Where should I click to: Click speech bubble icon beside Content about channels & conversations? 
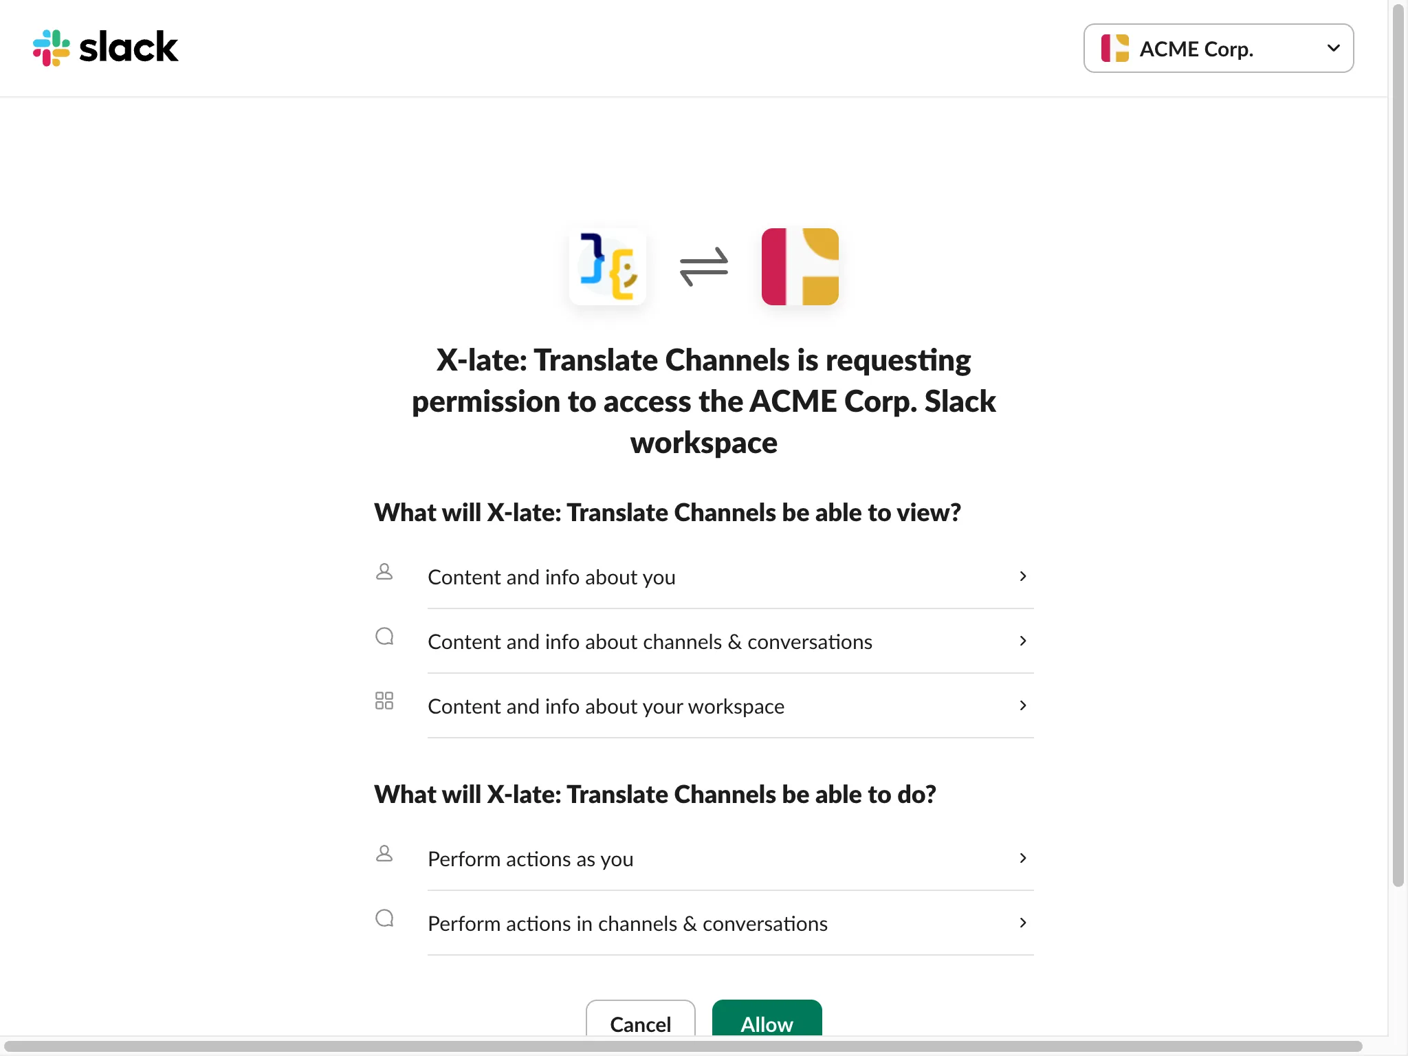coord(384,636)
